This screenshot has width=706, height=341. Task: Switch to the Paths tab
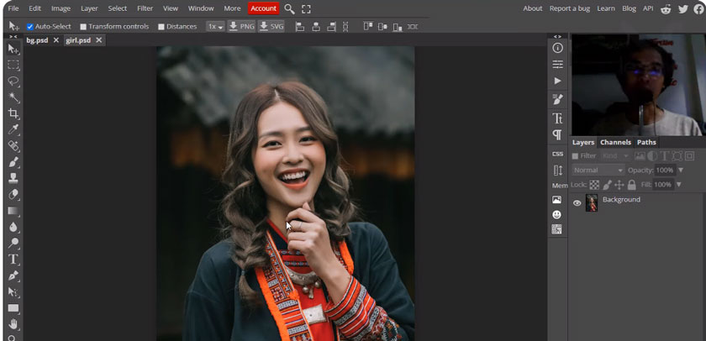coord(646,142)
